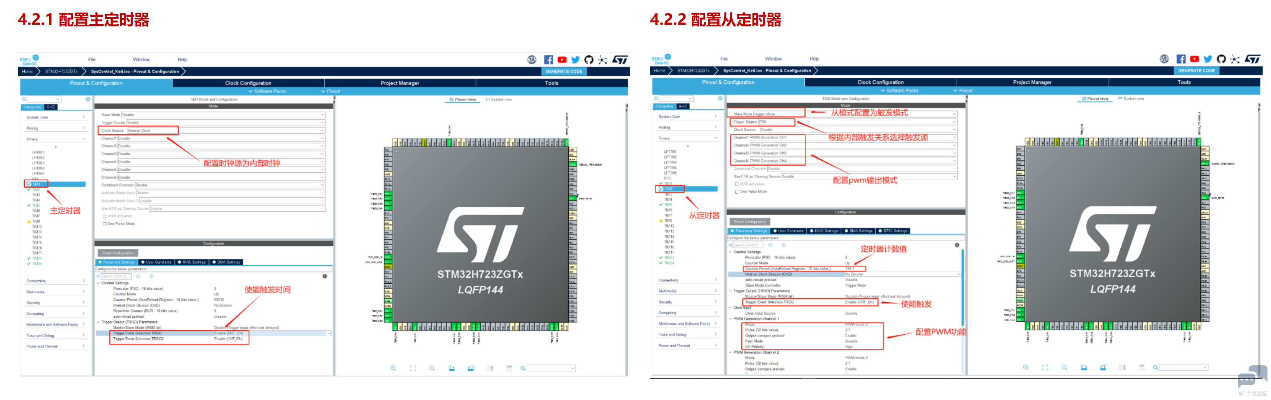Open YouTube icon in TIM2 configuration window
This screenshot has width=1271, height=400.
pos(1194,59)
